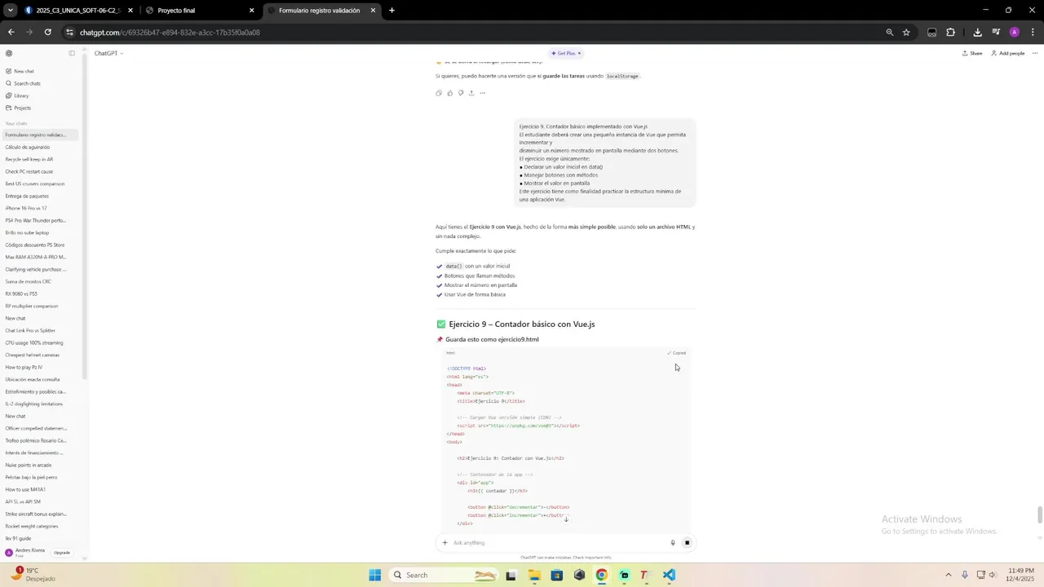Open the Suma de montos CRC chat
The image size is (1044, 587).
pyautogui.click(x=41, y=281)
